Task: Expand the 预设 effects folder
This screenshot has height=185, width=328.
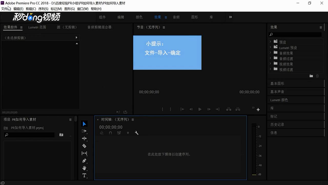Action: tap(270, 41)
